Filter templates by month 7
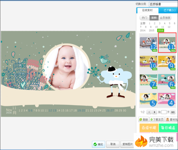The image size is (178, 150). point(141,27)
